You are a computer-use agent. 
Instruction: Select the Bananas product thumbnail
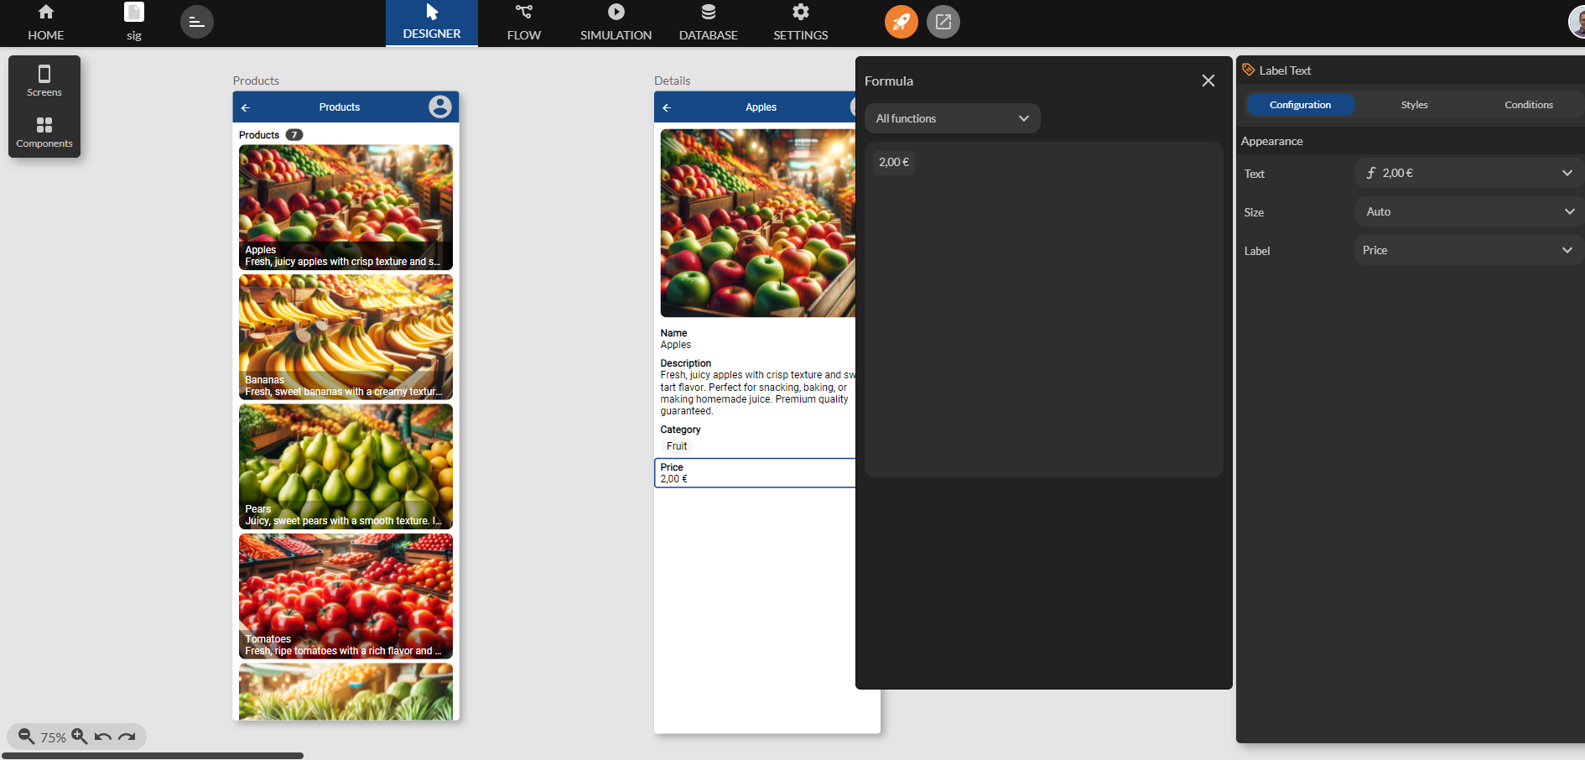[x=346, y=336]
